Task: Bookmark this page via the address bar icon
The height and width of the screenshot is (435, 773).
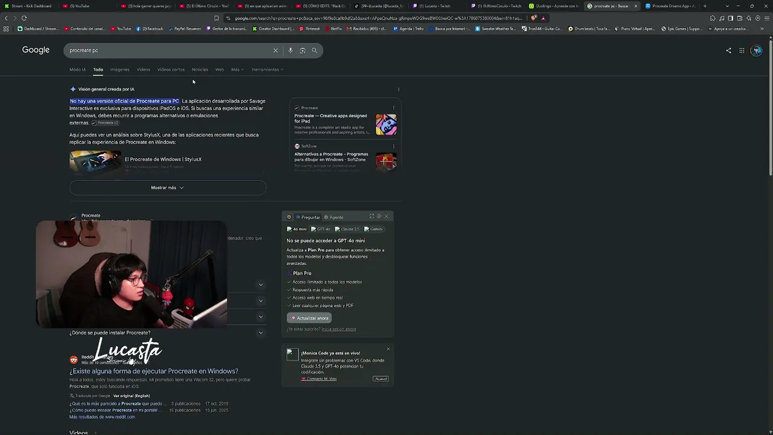Action: pyautogui.click(x=217, y=18)
